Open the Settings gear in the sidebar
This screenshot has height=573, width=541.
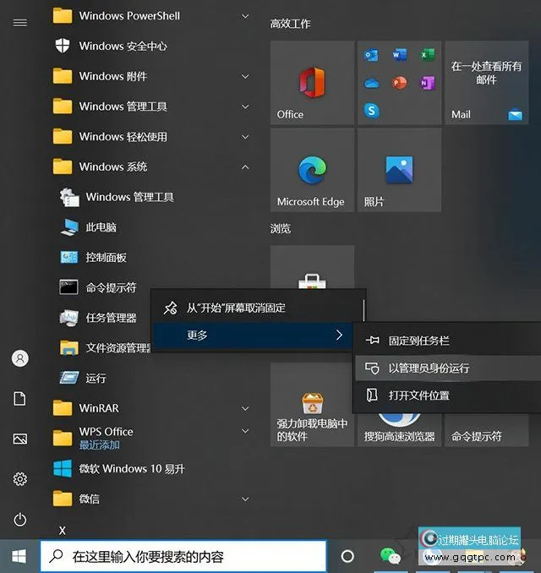coord(20,479)
